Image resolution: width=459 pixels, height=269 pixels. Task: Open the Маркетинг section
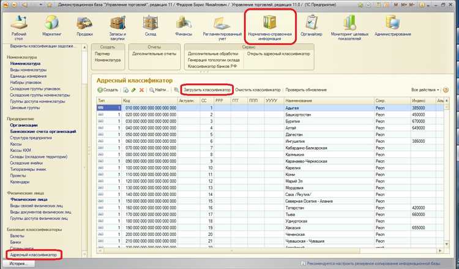pyautogui.click(x=52, y=26)
